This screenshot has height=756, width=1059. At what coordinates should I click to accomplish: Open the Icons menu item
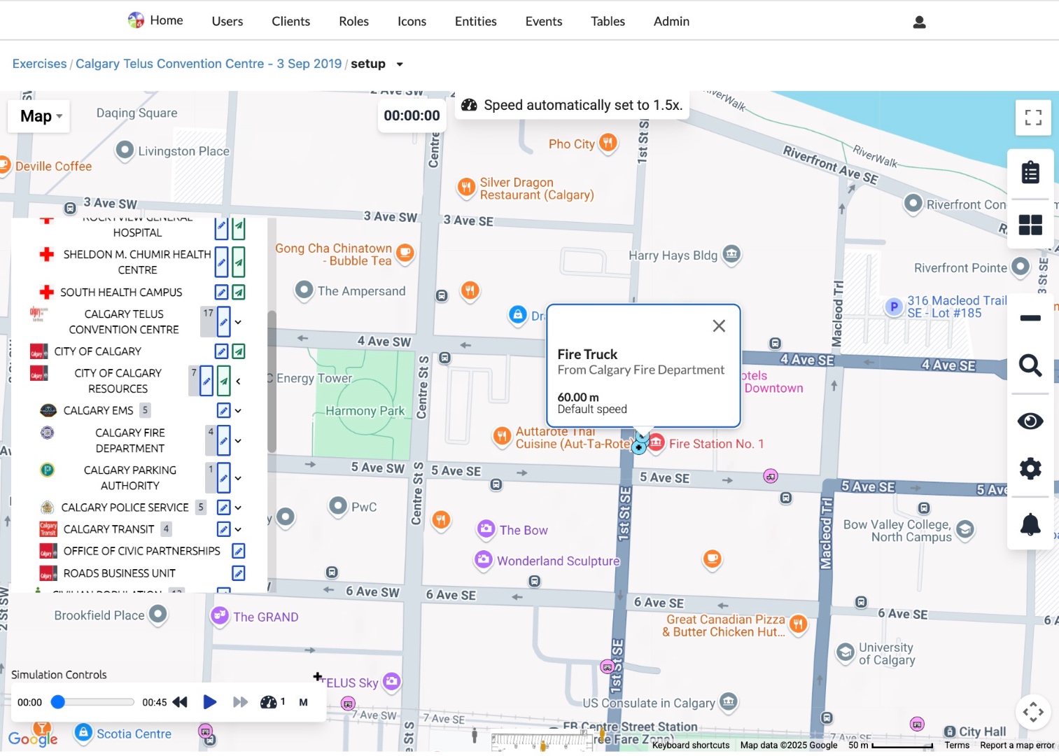click(412, 21)
